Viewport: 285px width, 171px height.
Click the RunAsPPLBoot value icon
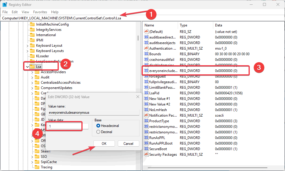[x=146, y=143]
